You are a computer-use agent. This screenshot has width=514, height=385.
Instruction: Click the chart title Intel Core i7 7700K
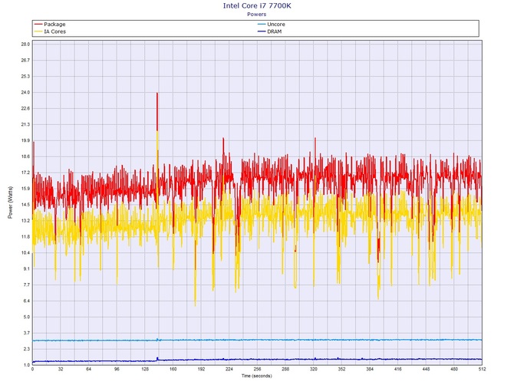click(257, 5)
